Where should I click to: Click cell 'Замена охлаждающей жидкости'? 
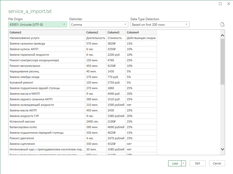point(47,105)
